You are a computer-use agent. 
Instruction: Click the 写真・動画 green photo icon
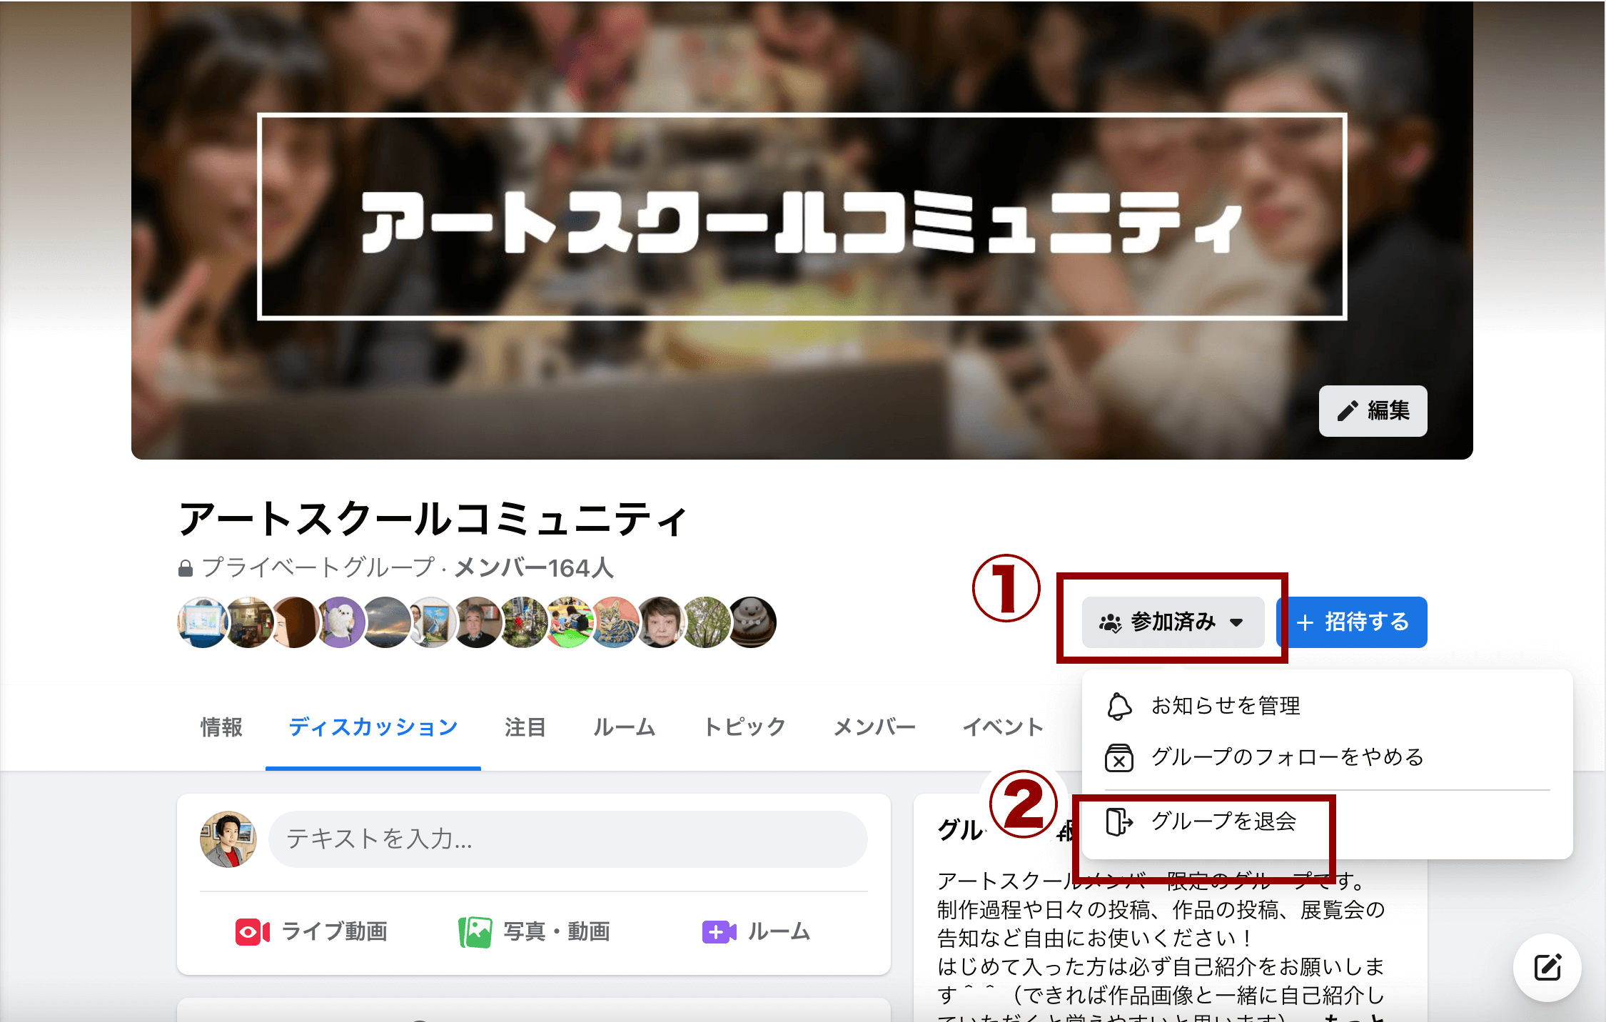475,932
